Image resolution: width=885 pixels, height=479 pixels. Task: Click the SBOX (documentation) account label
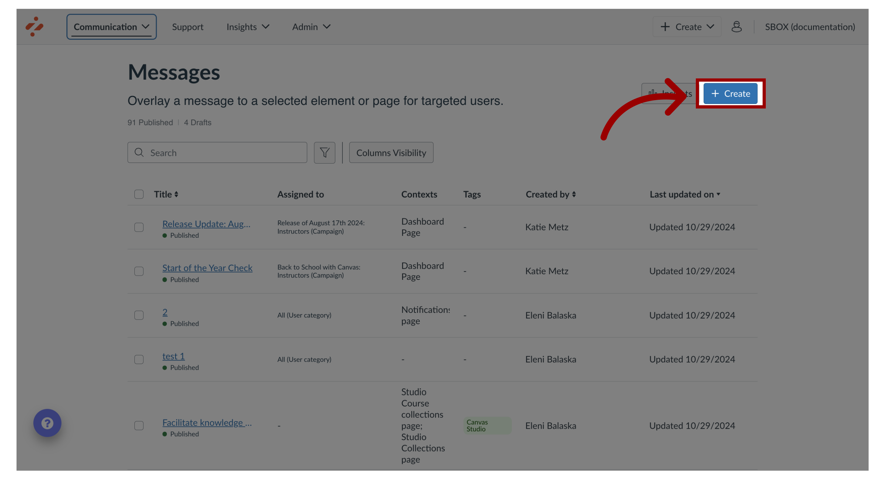(810, 27)
